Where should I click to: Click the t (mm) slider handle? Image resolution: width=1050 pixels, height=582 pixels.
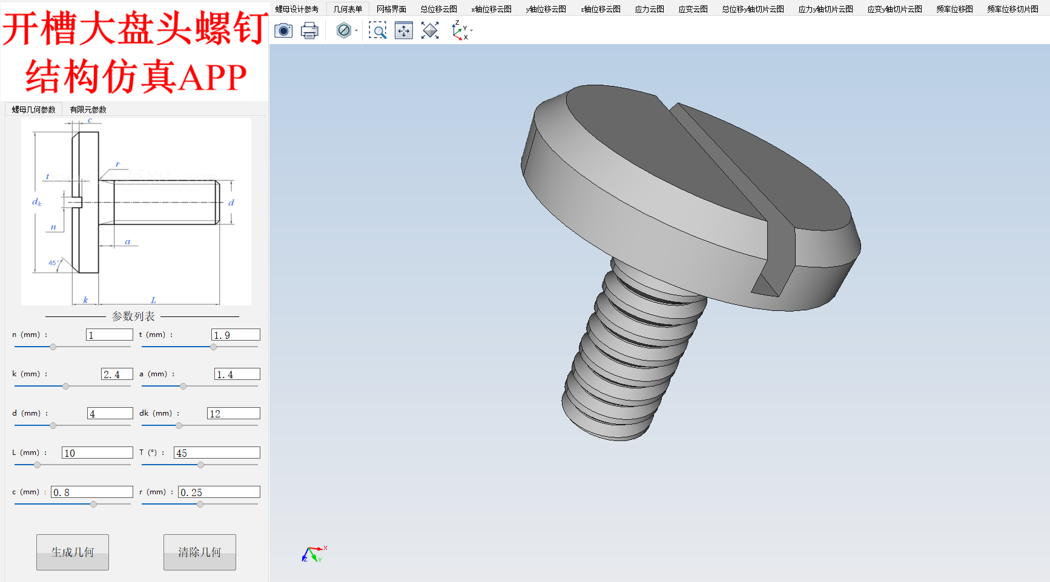(x=214, y=347)
